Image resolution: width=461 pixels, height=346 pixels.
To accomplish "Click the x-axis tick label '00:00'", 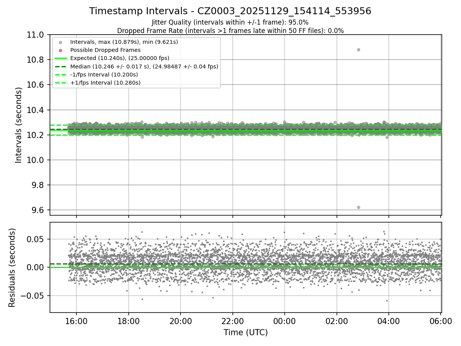I will [x=284, y=321].
